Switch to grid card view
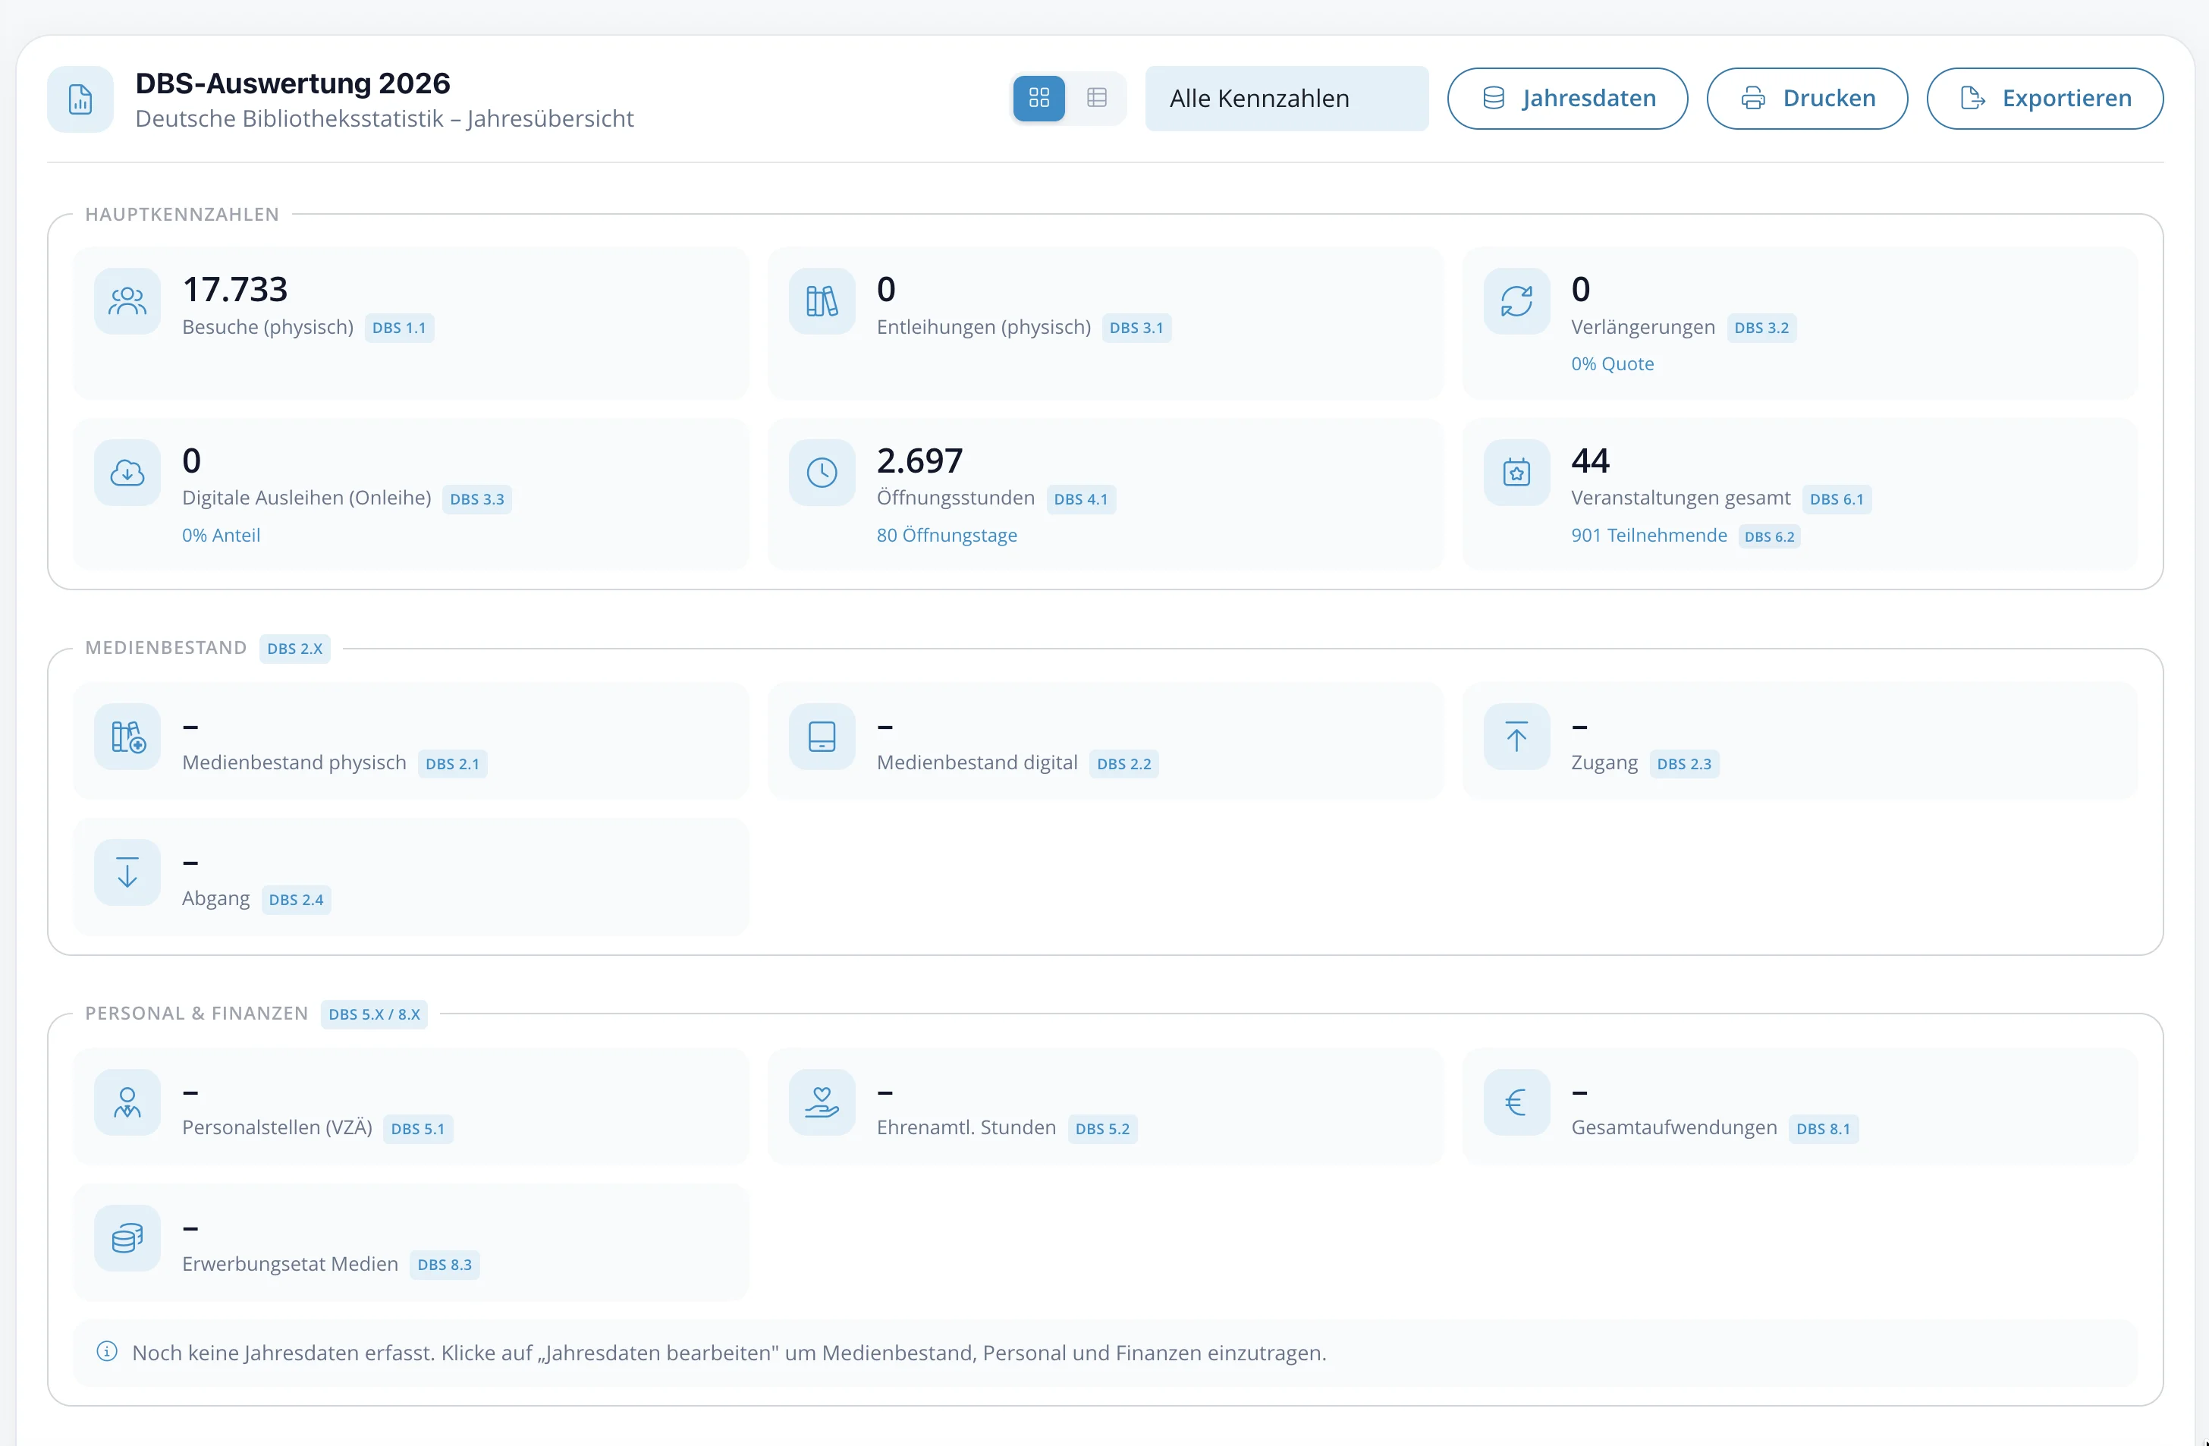The width and height of the screenshot is (2209, 1446). tap(1039, 97)
